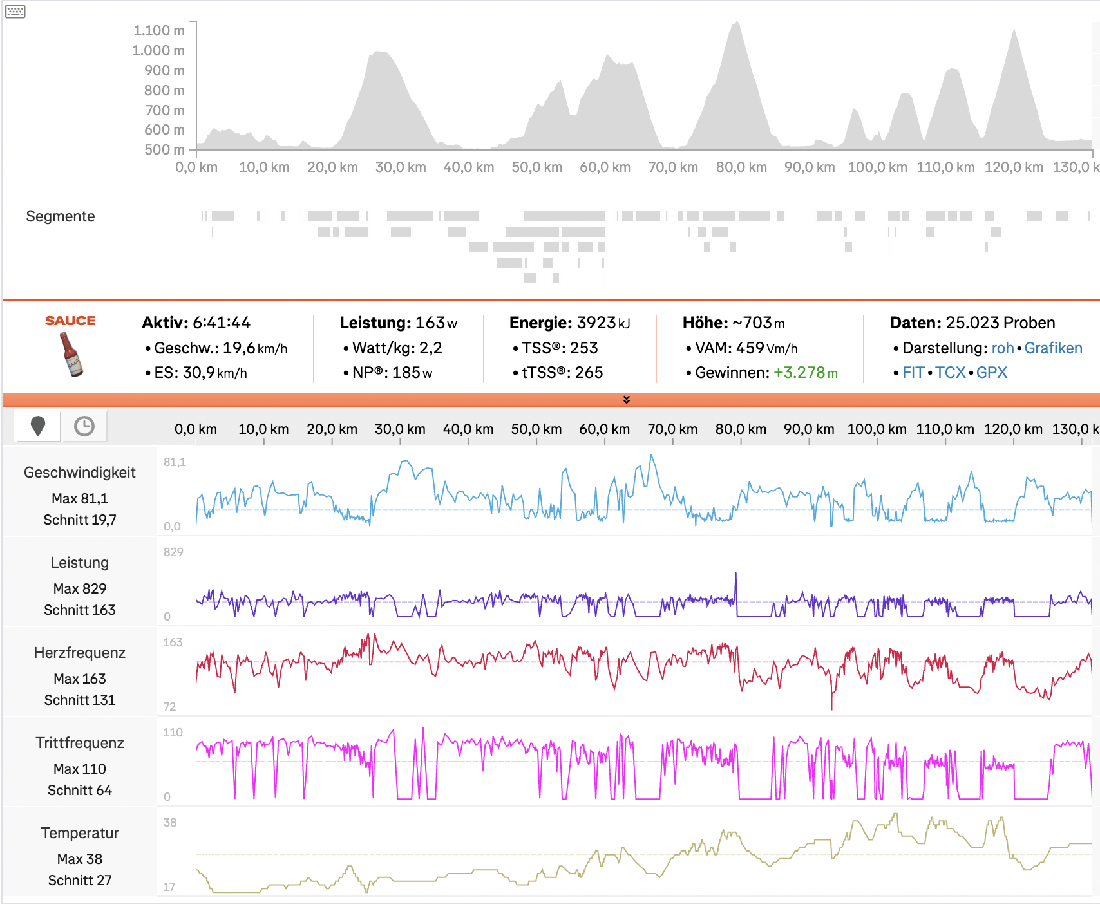Screen dimensions: 1100x909
Task: Click the 'Schnitt 64' cadence average
Action: click(80, 790)
